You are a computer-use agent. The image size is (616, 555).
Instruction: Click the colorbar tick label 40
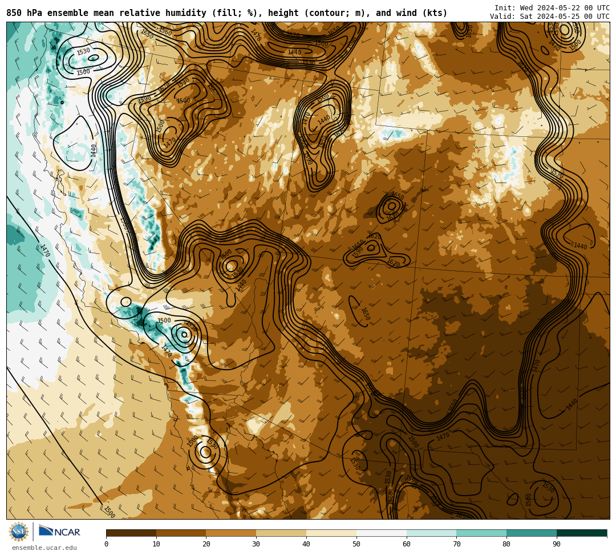[x=306, y=544]
